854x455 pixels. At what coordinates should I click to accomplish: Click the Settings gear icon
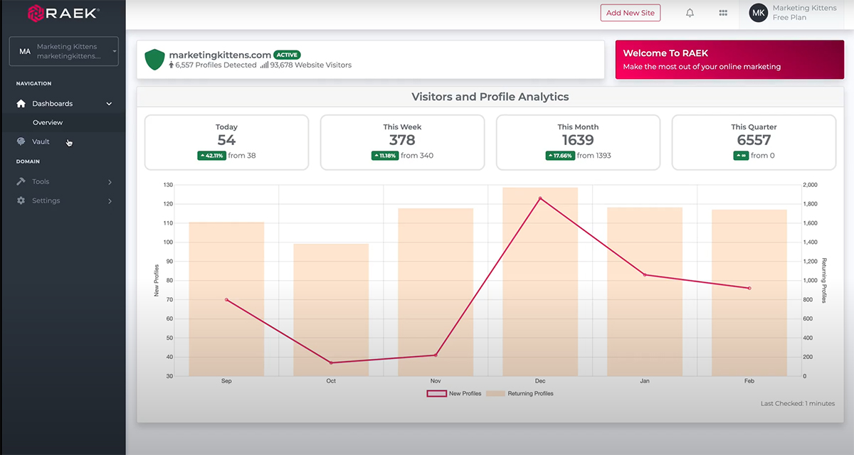(x=21, y=200)
